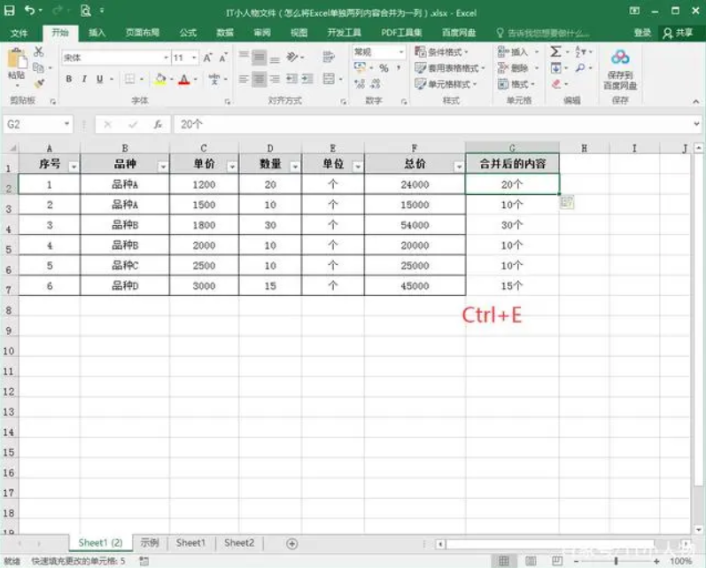Click the Undo arrow icon
The image size is (706, 568).
coord(30,11)
